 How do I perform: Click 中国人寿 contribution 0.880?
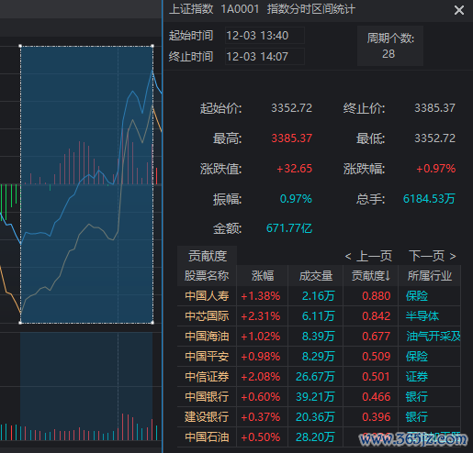377,296
